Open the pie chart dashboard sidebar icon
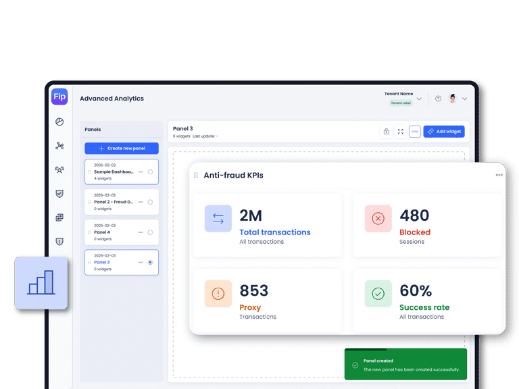Image resolution: width=519 pixels, height=389 pixels. 59,122
